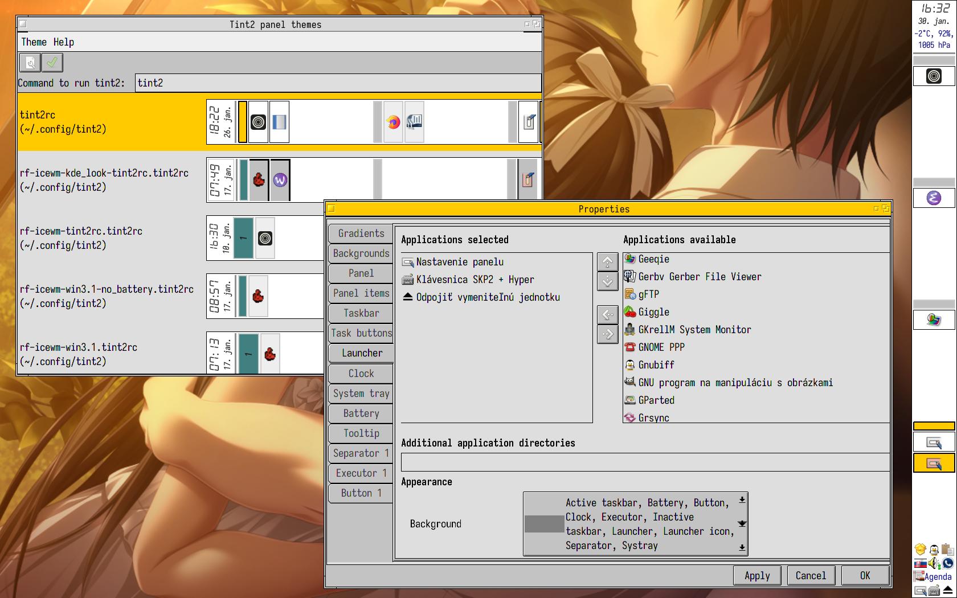Click the edit theme wrench toolbar icon

point(31,63)
